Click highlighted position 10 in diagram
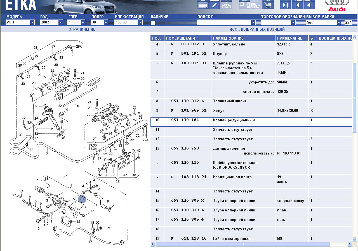This screenshot has width=358, height=251. 82,199
